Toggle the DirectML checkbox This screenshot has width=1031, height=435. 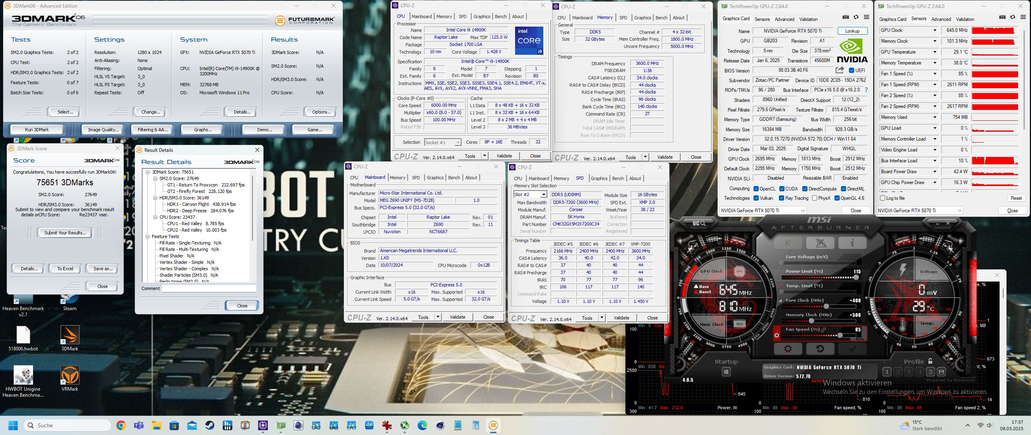click(843, 188)
